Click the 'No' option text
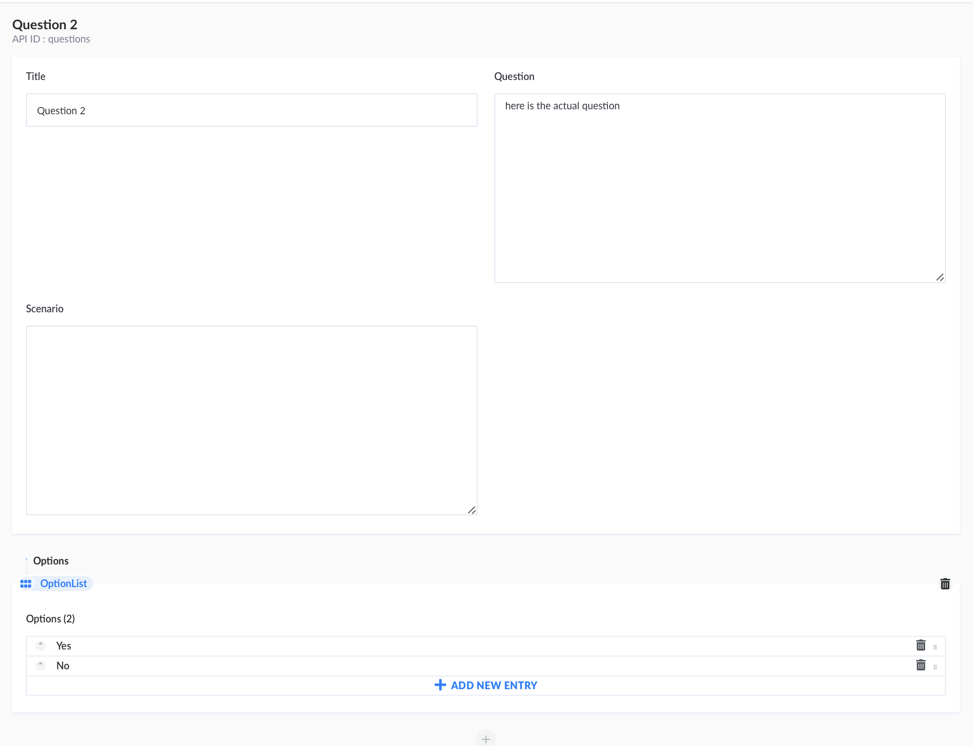This screenshot has height=746, width=973. [x=63, y=665]
